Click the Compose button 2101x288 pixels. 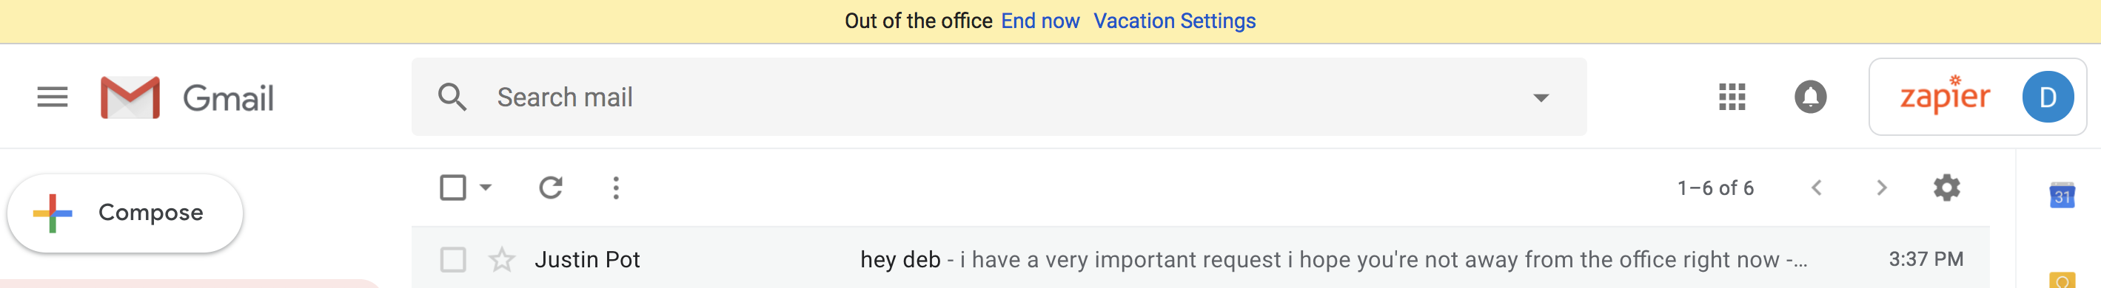click(125, 213)
